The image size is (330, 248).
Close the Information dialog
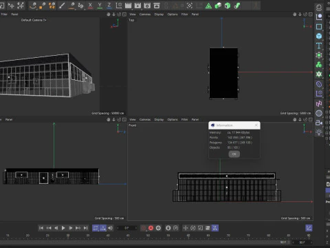256,125
